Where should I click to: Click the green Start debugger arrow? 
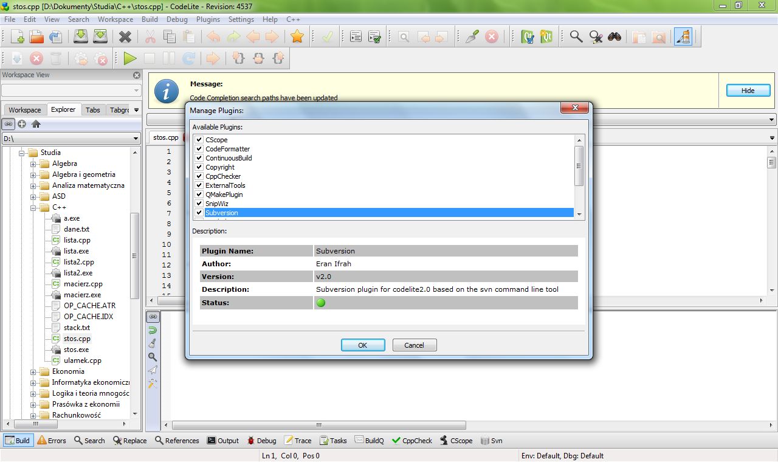[129, 58]
